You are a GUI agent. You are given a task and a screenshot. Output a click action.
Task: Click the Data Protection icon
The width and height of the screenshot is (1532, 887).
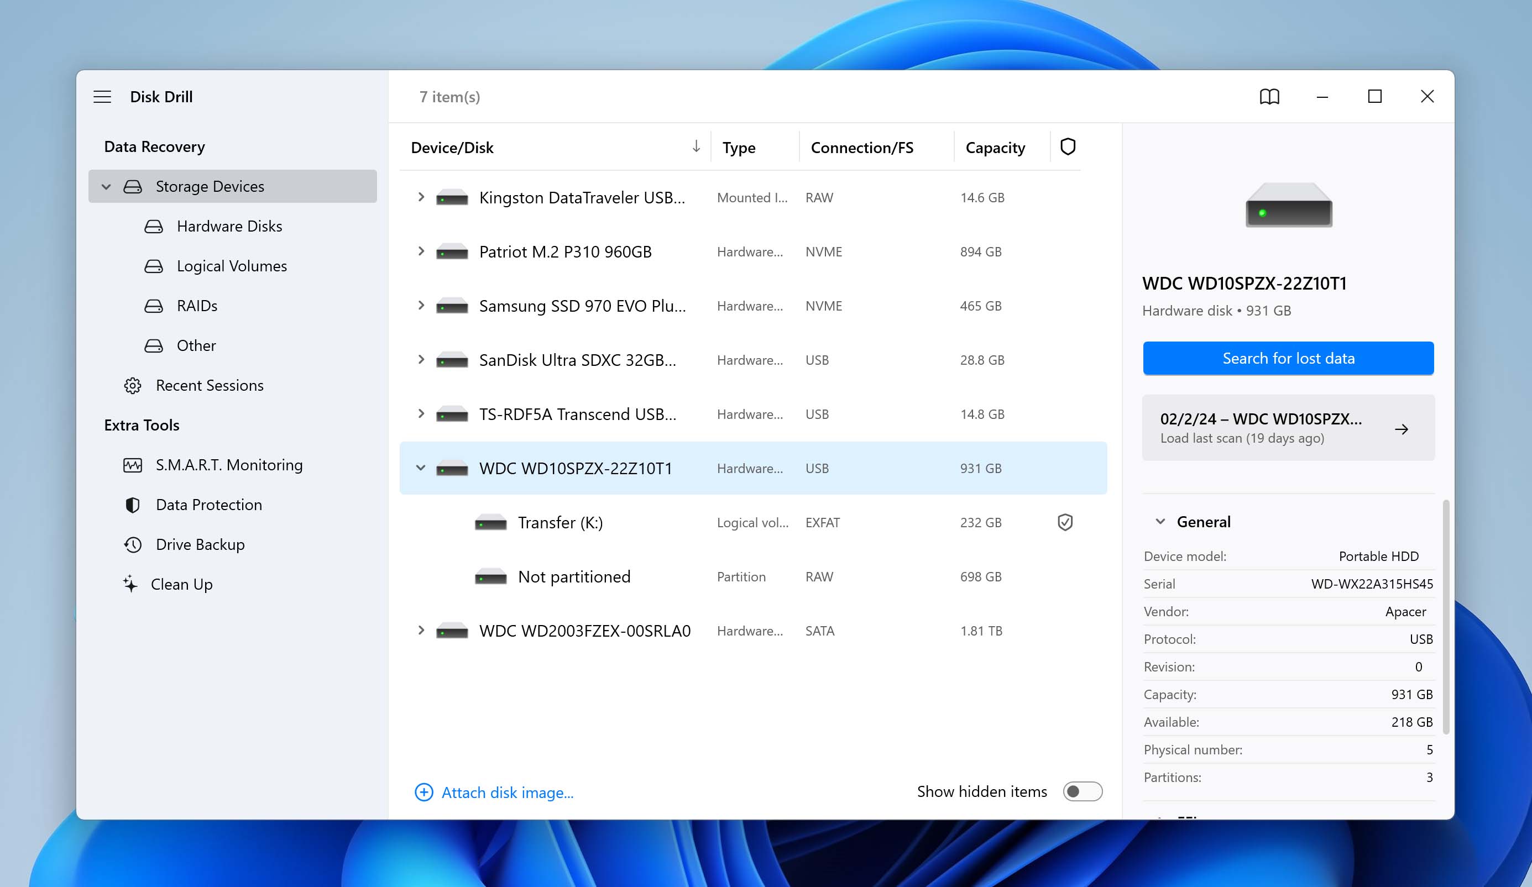click(132, 503)
